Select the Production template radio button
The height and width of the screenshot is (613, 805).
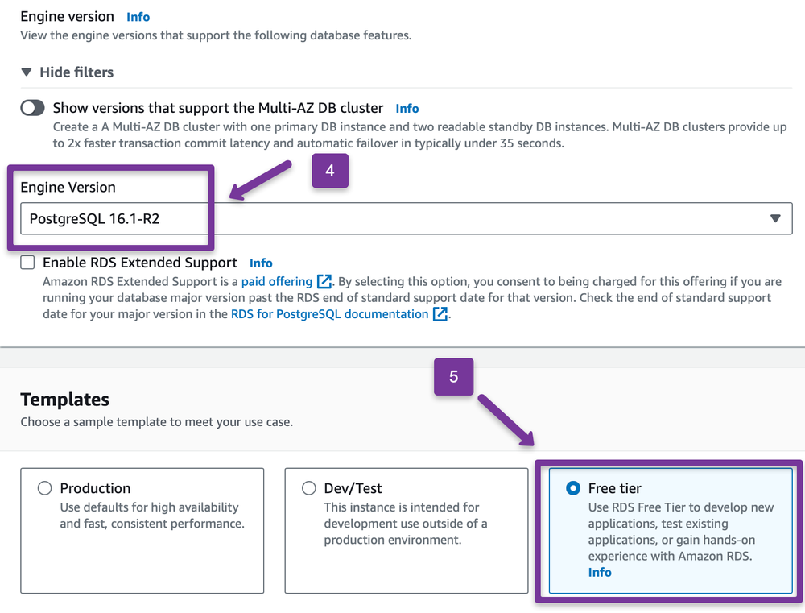tap(44, 487)
